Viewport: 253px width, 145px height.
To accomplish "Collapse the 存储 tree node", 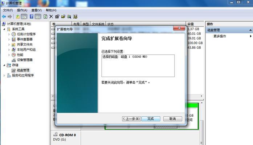I will (4, 65).
